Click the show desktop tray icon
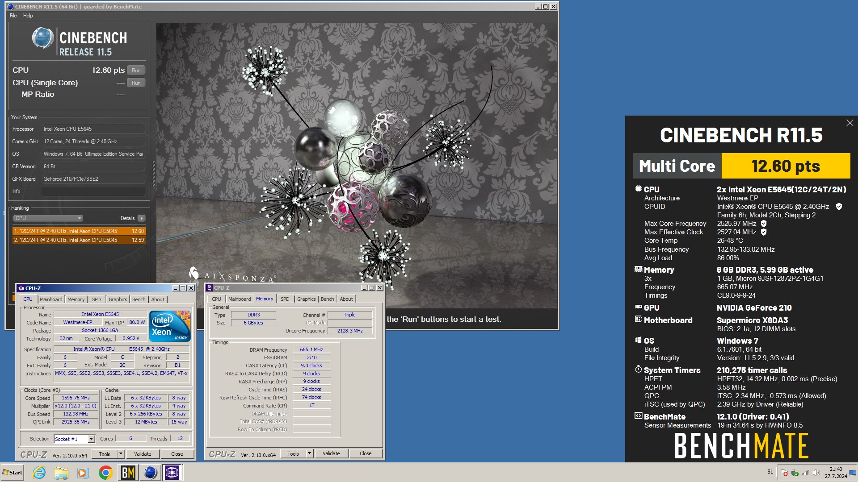This screenshot has height=482, width=858. pos(853,473)
